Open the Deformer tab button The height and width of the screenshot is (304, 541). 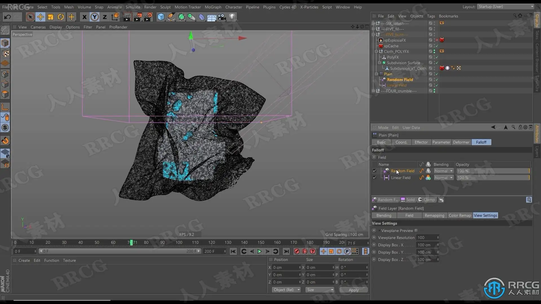tap(461, 142)
